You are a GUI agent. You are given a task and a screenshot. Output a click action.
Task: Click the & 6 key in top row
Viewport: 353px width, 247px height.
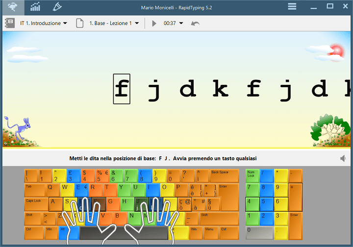point(116,175)
